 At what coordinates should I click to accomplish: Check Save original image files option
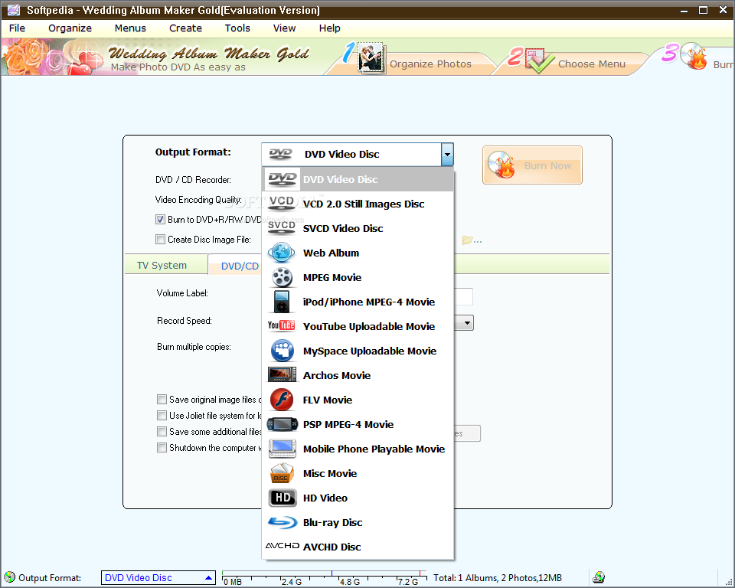coord(162,400)
